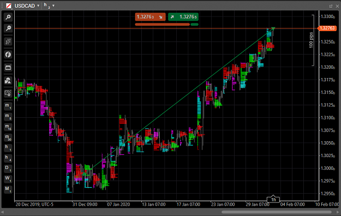Click the '23 Jan 07:00' time label
The height and width of the screenshot is (216, 341).
point(223,205)
